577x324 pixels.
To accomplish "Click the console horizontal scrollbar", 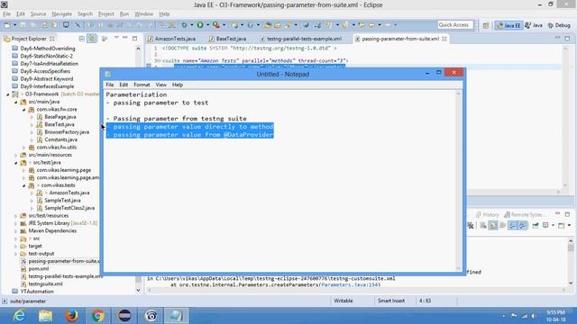I will coord(356,290).
